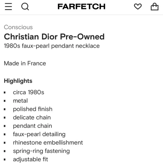Select the Highlights heading
The width and height of the screenshot is (163, 163).
point(18,81)
